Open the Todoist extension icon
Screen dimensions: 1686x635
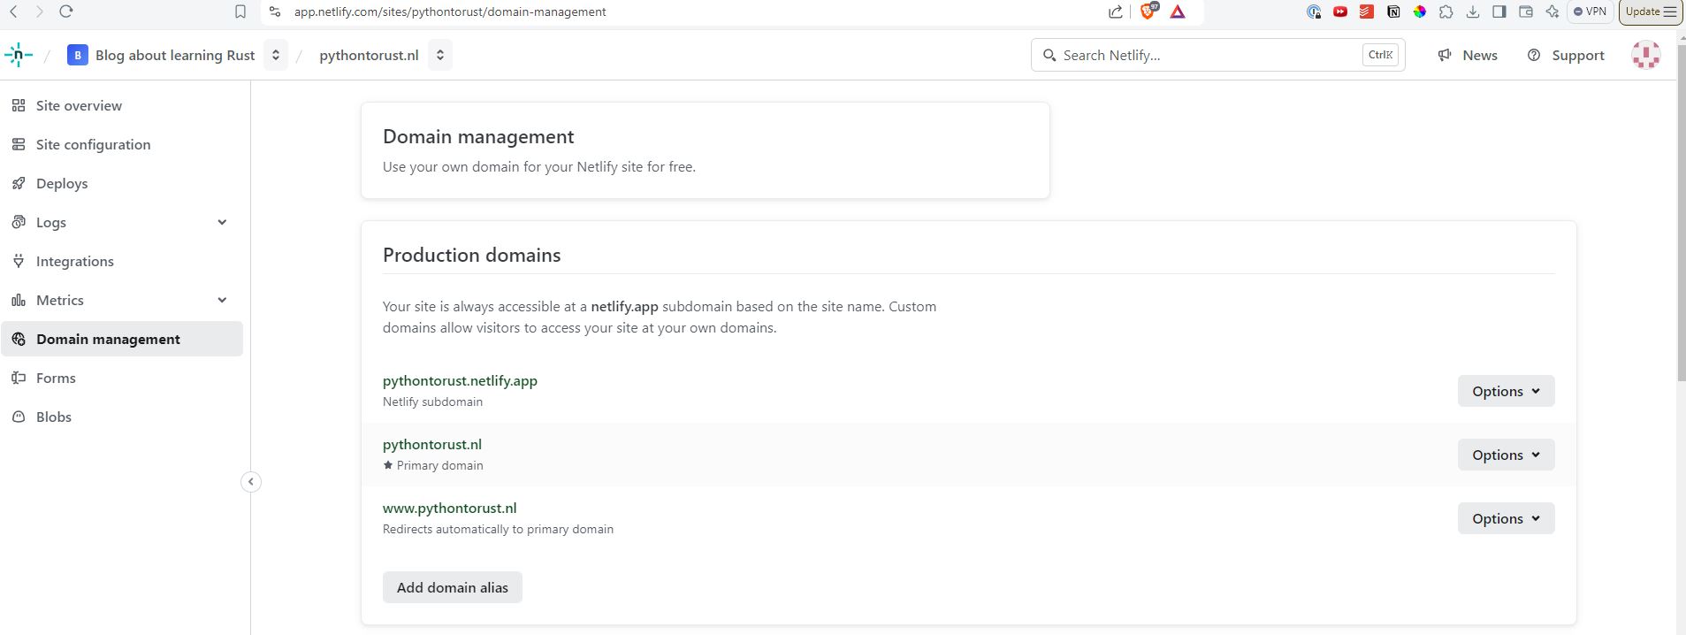point(1367,11)
